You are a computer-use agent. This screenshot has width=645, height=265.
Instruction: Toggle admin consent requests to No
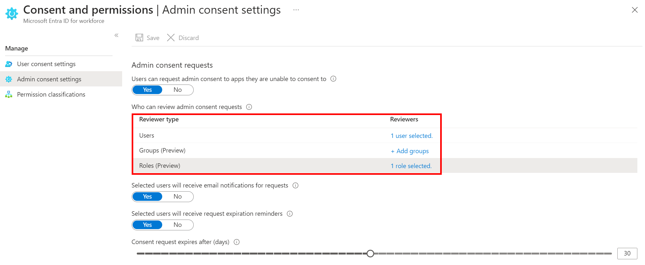coord(177,90)
